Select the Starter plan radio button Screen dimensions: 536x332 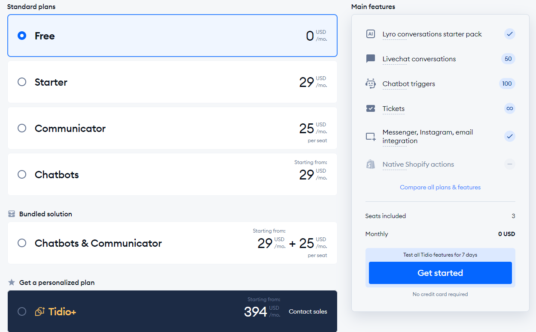click(22, 82)
